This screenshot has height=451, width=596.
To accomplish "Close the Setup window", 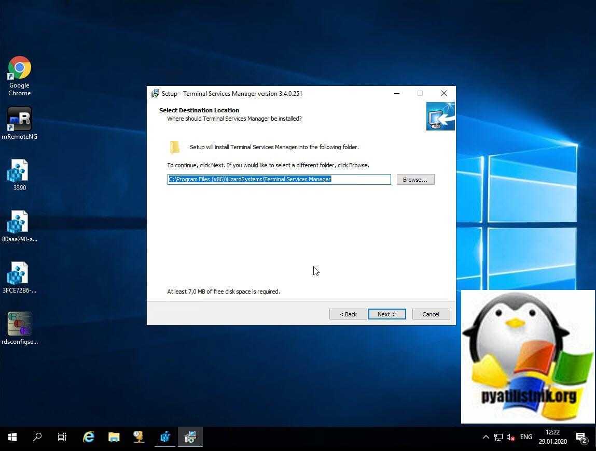I will (443, 93).
